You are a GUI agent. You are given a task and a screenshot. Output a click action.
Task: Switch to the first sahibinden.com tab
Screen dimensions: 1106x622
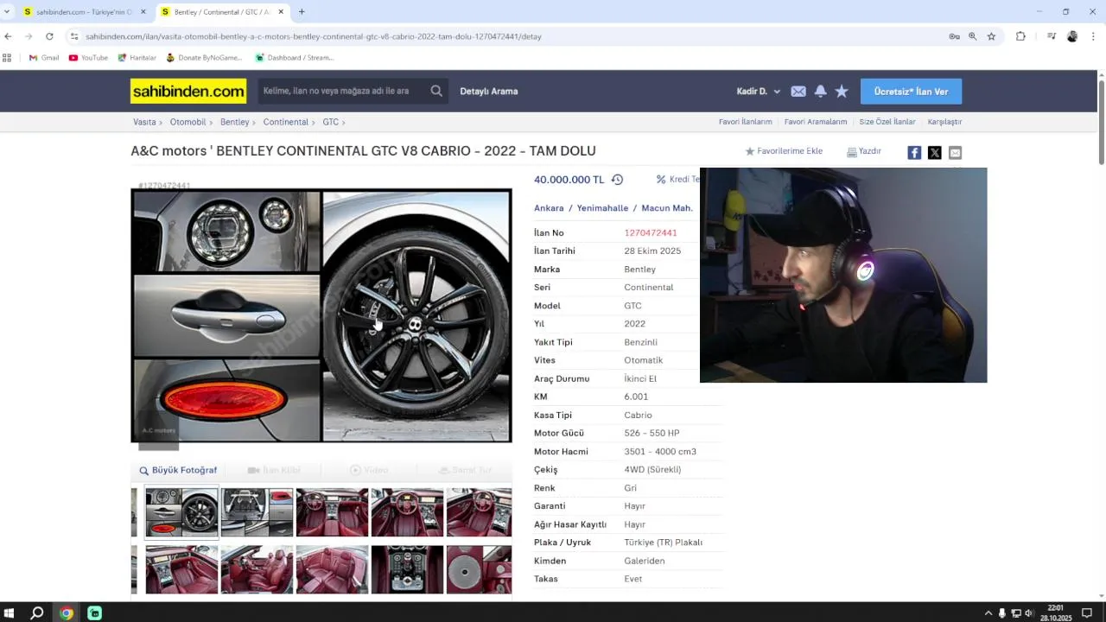[85, 12]
